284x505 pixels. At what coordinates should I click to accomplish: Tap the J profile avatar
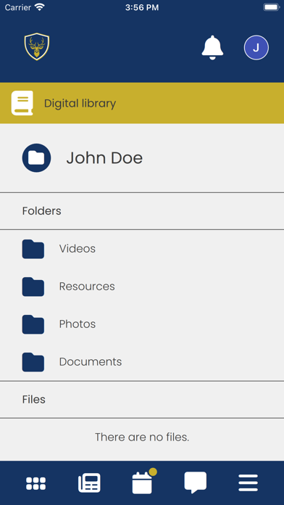pos(256,48)
